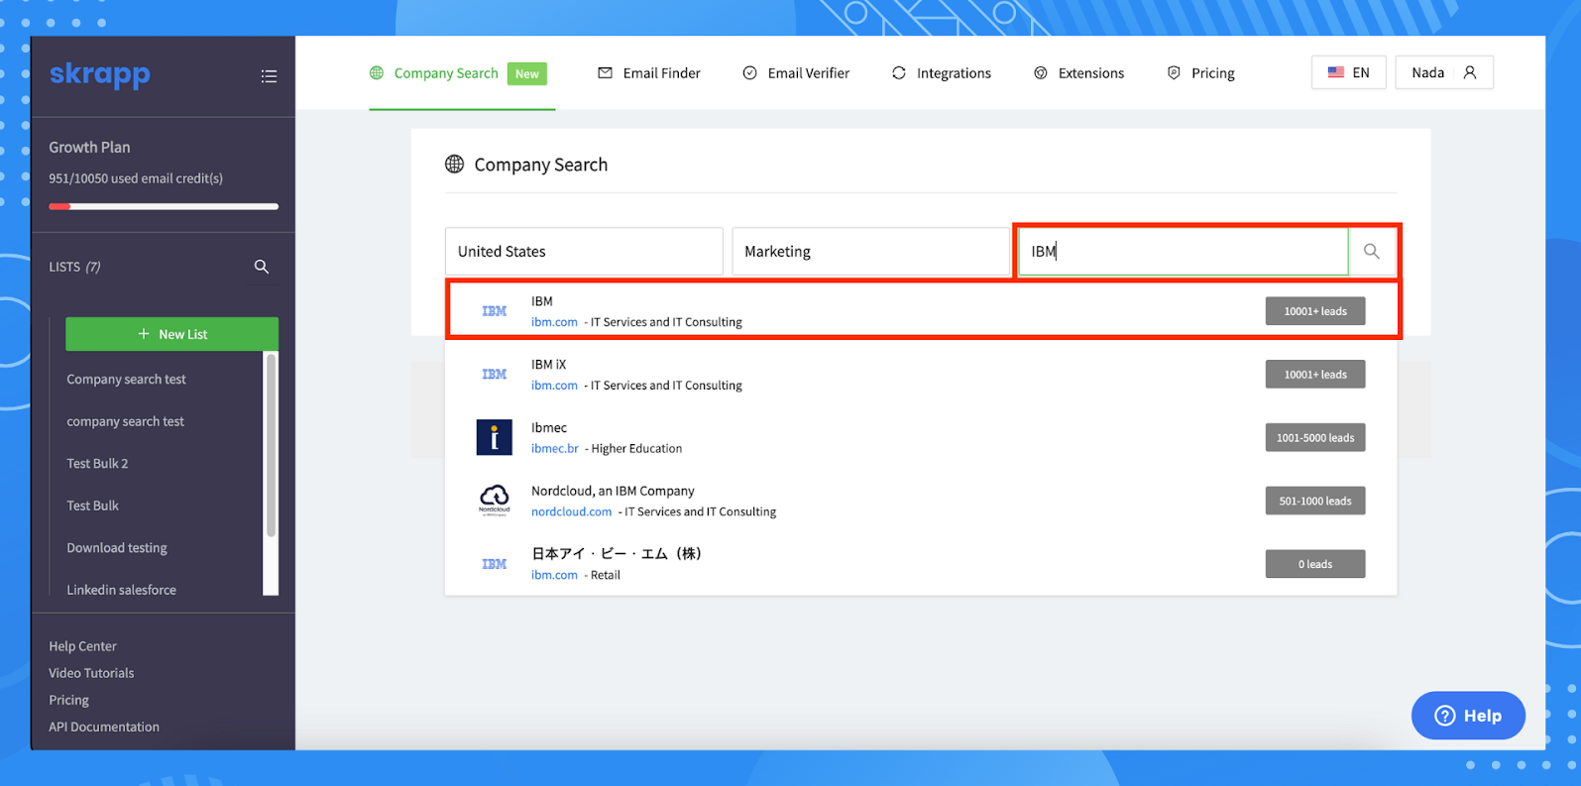Viewport: 1581px width, 786px height.
Task: Open API Documentation link
Action: (x=104, y=727)
